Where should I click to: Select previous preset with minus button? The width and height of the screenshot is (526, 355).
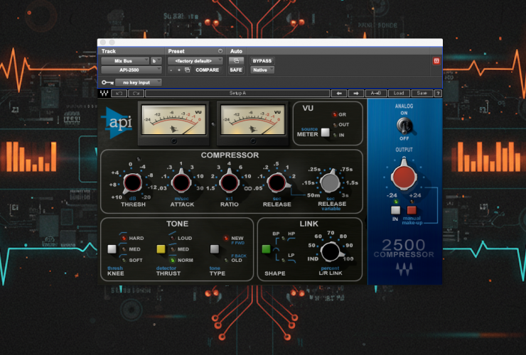pyautogui.click(x=171, y=70)
